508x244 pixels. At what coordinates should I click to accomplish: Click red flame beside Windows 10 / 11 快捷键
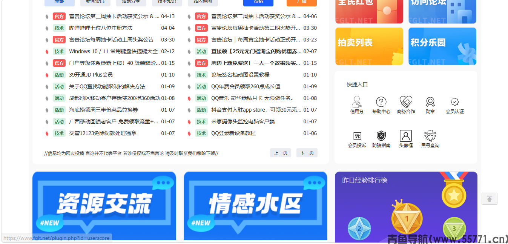click(47, 51)
